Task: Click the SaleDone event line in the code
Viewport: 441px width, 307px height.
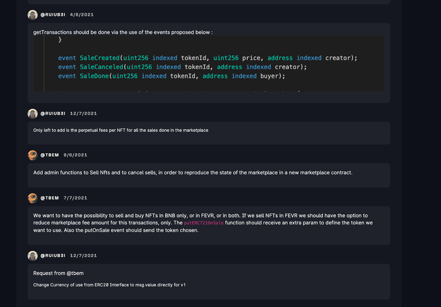Action: coord(171,76)
